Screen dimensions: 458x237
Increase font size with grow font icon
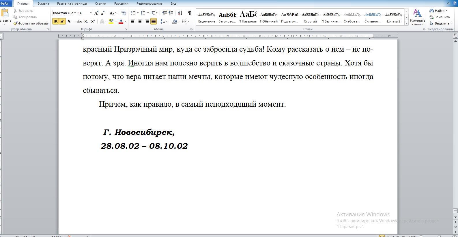point(96,13)
